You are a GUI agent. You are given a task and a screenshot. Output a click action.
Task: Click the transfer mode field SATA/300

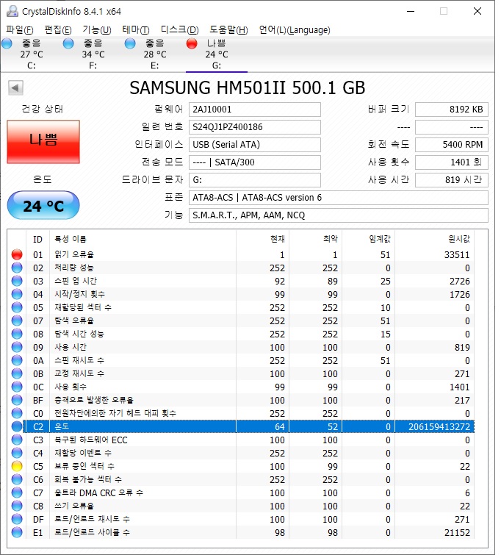click(255, 162)
